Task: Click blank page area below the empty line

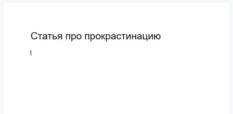Action: (114, 85)
